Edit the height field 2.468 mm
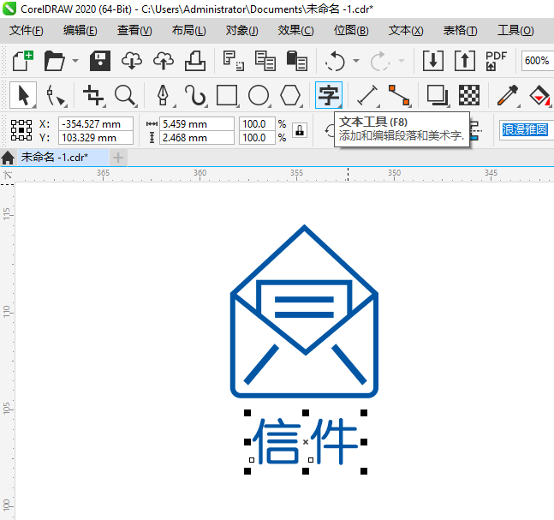The image size is (554, 520). point(197,138)
